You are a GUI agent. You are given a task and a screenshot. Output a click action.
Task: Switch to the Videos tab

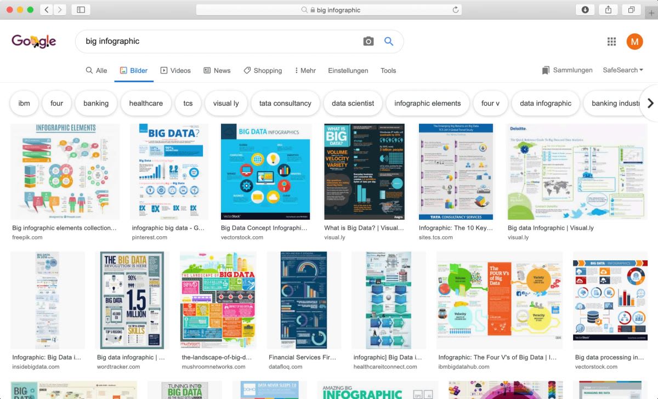(x=175, y=71)
